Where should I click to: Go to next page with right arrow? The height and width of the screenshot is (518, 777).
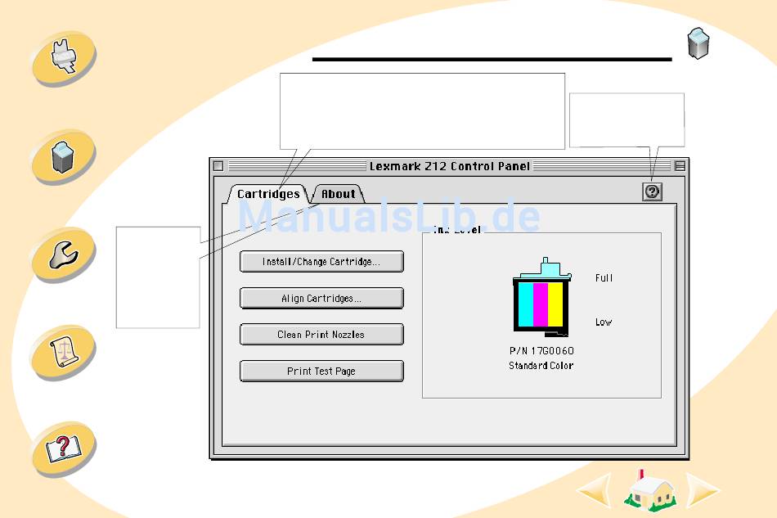tap(703, 490)
